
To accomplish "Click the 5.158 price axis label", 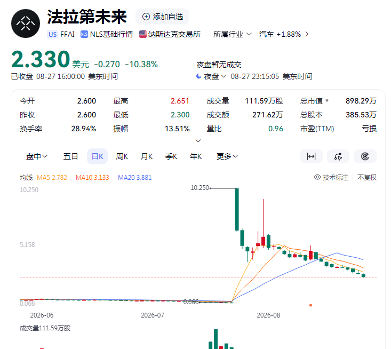I will (x=27, y=245).
